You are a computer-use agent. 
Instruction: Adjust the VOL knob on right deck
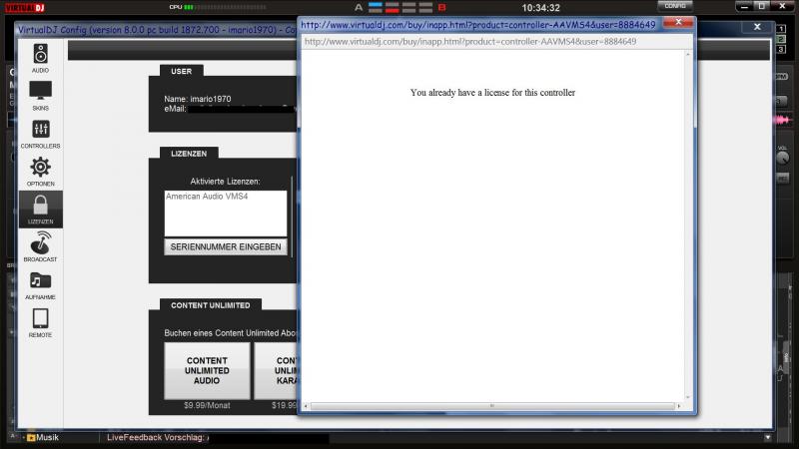click(782, 158)
